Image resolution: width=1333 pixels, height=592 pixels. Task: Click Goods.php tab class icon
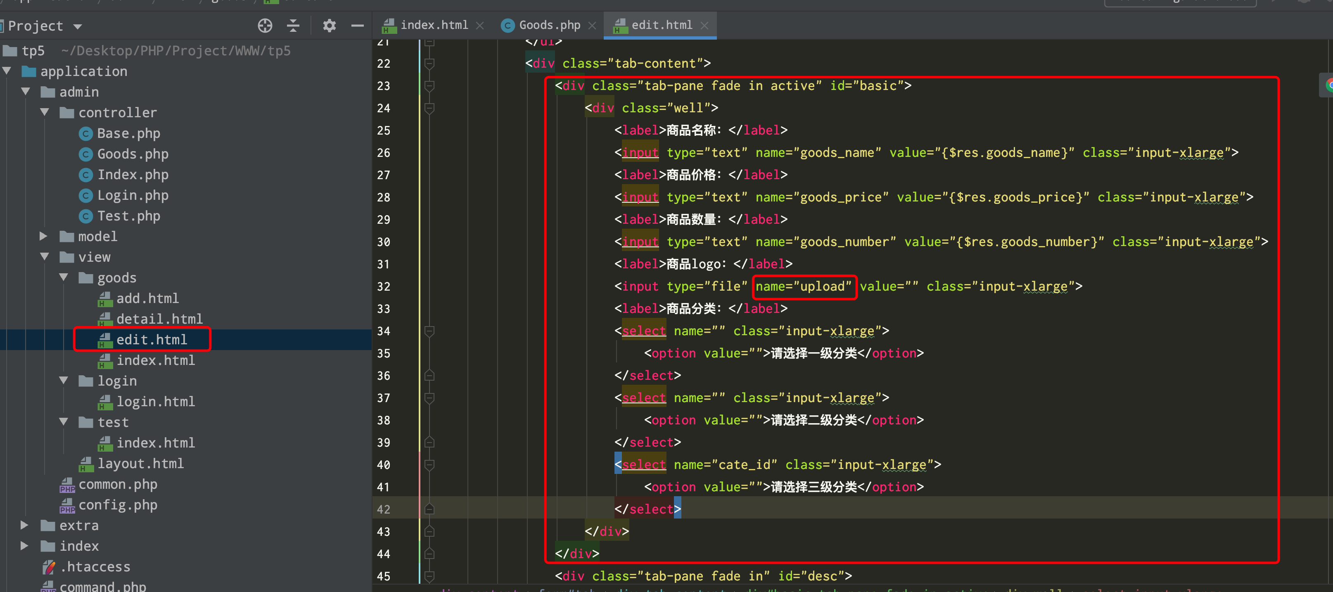pos(508,25)
